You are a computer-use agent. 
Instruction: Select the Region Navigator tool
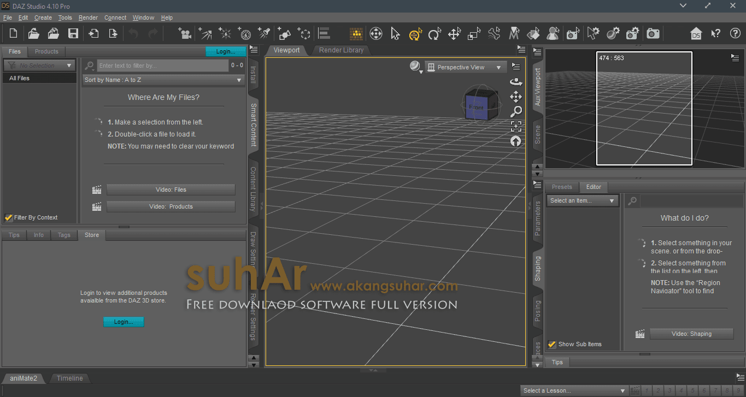553,34
